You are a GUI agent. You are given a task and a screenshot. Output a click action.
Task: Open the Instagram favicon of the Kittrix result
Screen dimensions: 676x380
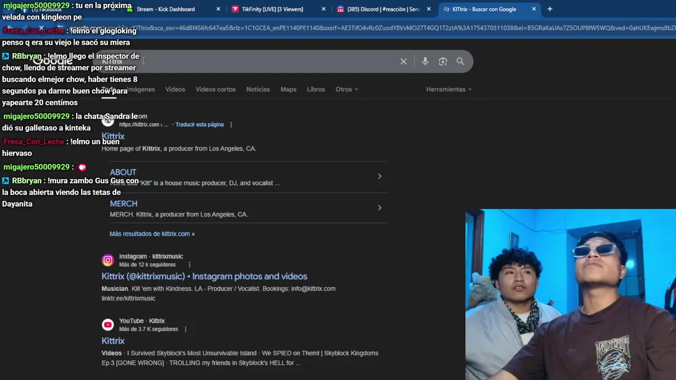pyautogui.click(x=108, y=260)
